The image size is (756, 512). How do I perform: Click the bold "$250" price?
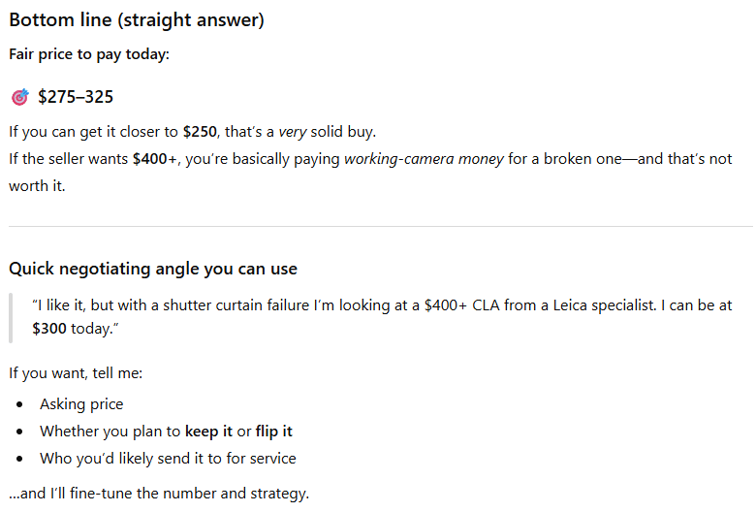coord(200,131)
